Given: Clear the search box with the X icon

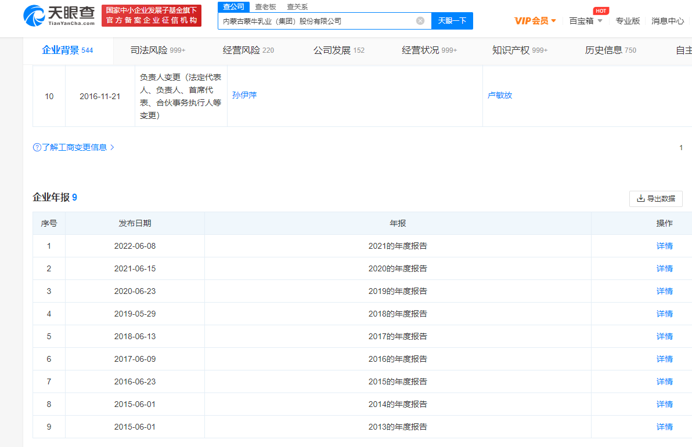Looking at the screenshot, I should [x=420, y=21].
